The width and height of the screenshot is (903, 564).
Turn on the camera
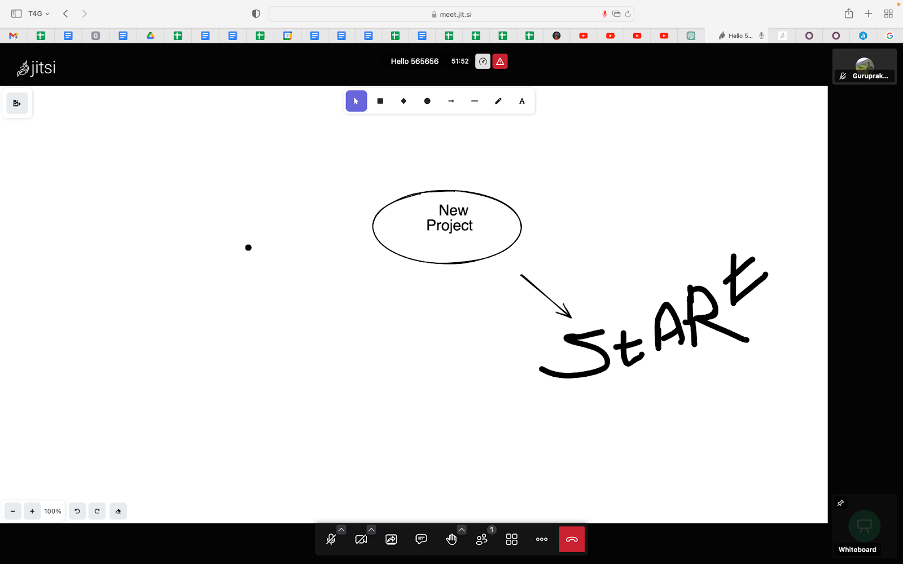click(361, 539)
